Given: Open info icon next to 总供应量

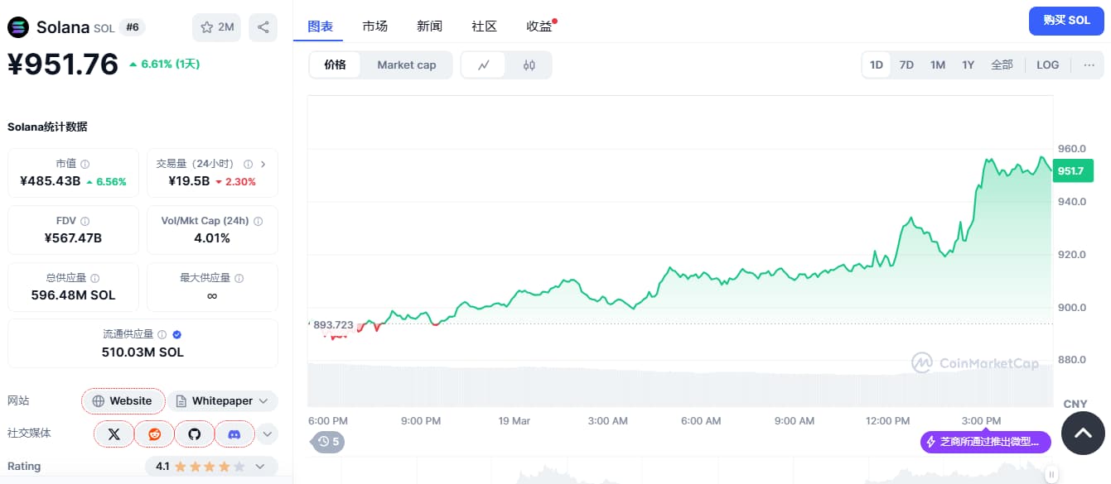Looking at the screenshot, I should 94,279.
